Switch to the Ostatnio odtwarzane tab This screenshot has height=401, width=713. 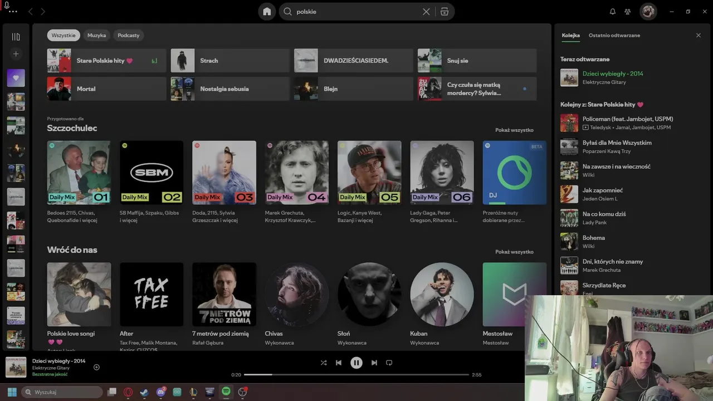tap(614, 35)
